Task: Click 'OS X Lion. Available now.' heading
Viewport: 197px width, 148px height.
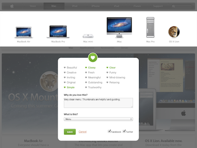Action: click(163, 141)
